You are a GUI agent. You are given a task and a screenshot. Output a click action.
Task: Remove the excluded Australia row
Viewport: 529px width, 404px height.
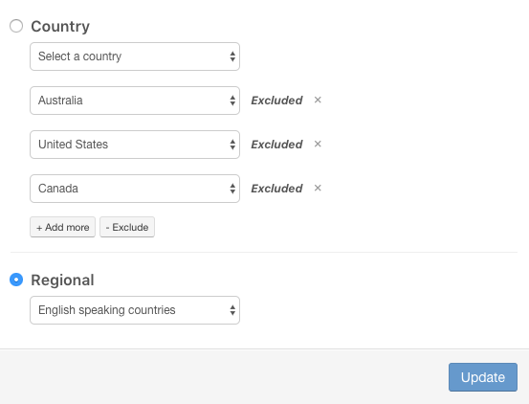[318, 100]
